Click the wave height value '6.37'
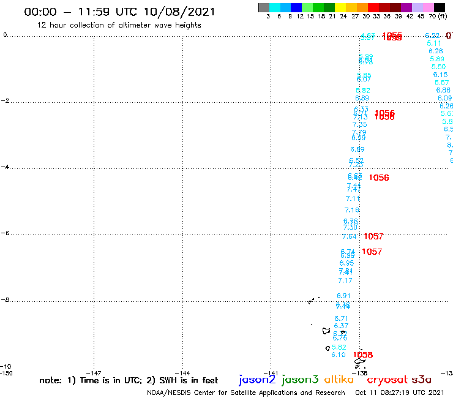Image resolution: width=453 pixels, height=398 pixels. (341, 326)
